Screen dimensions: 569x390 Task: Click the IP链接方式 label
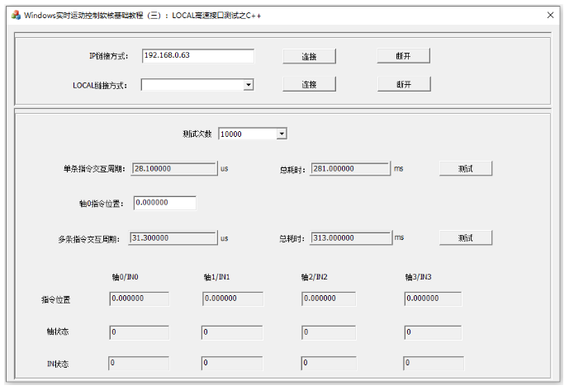pyautogui.click(x=108, y=56)
